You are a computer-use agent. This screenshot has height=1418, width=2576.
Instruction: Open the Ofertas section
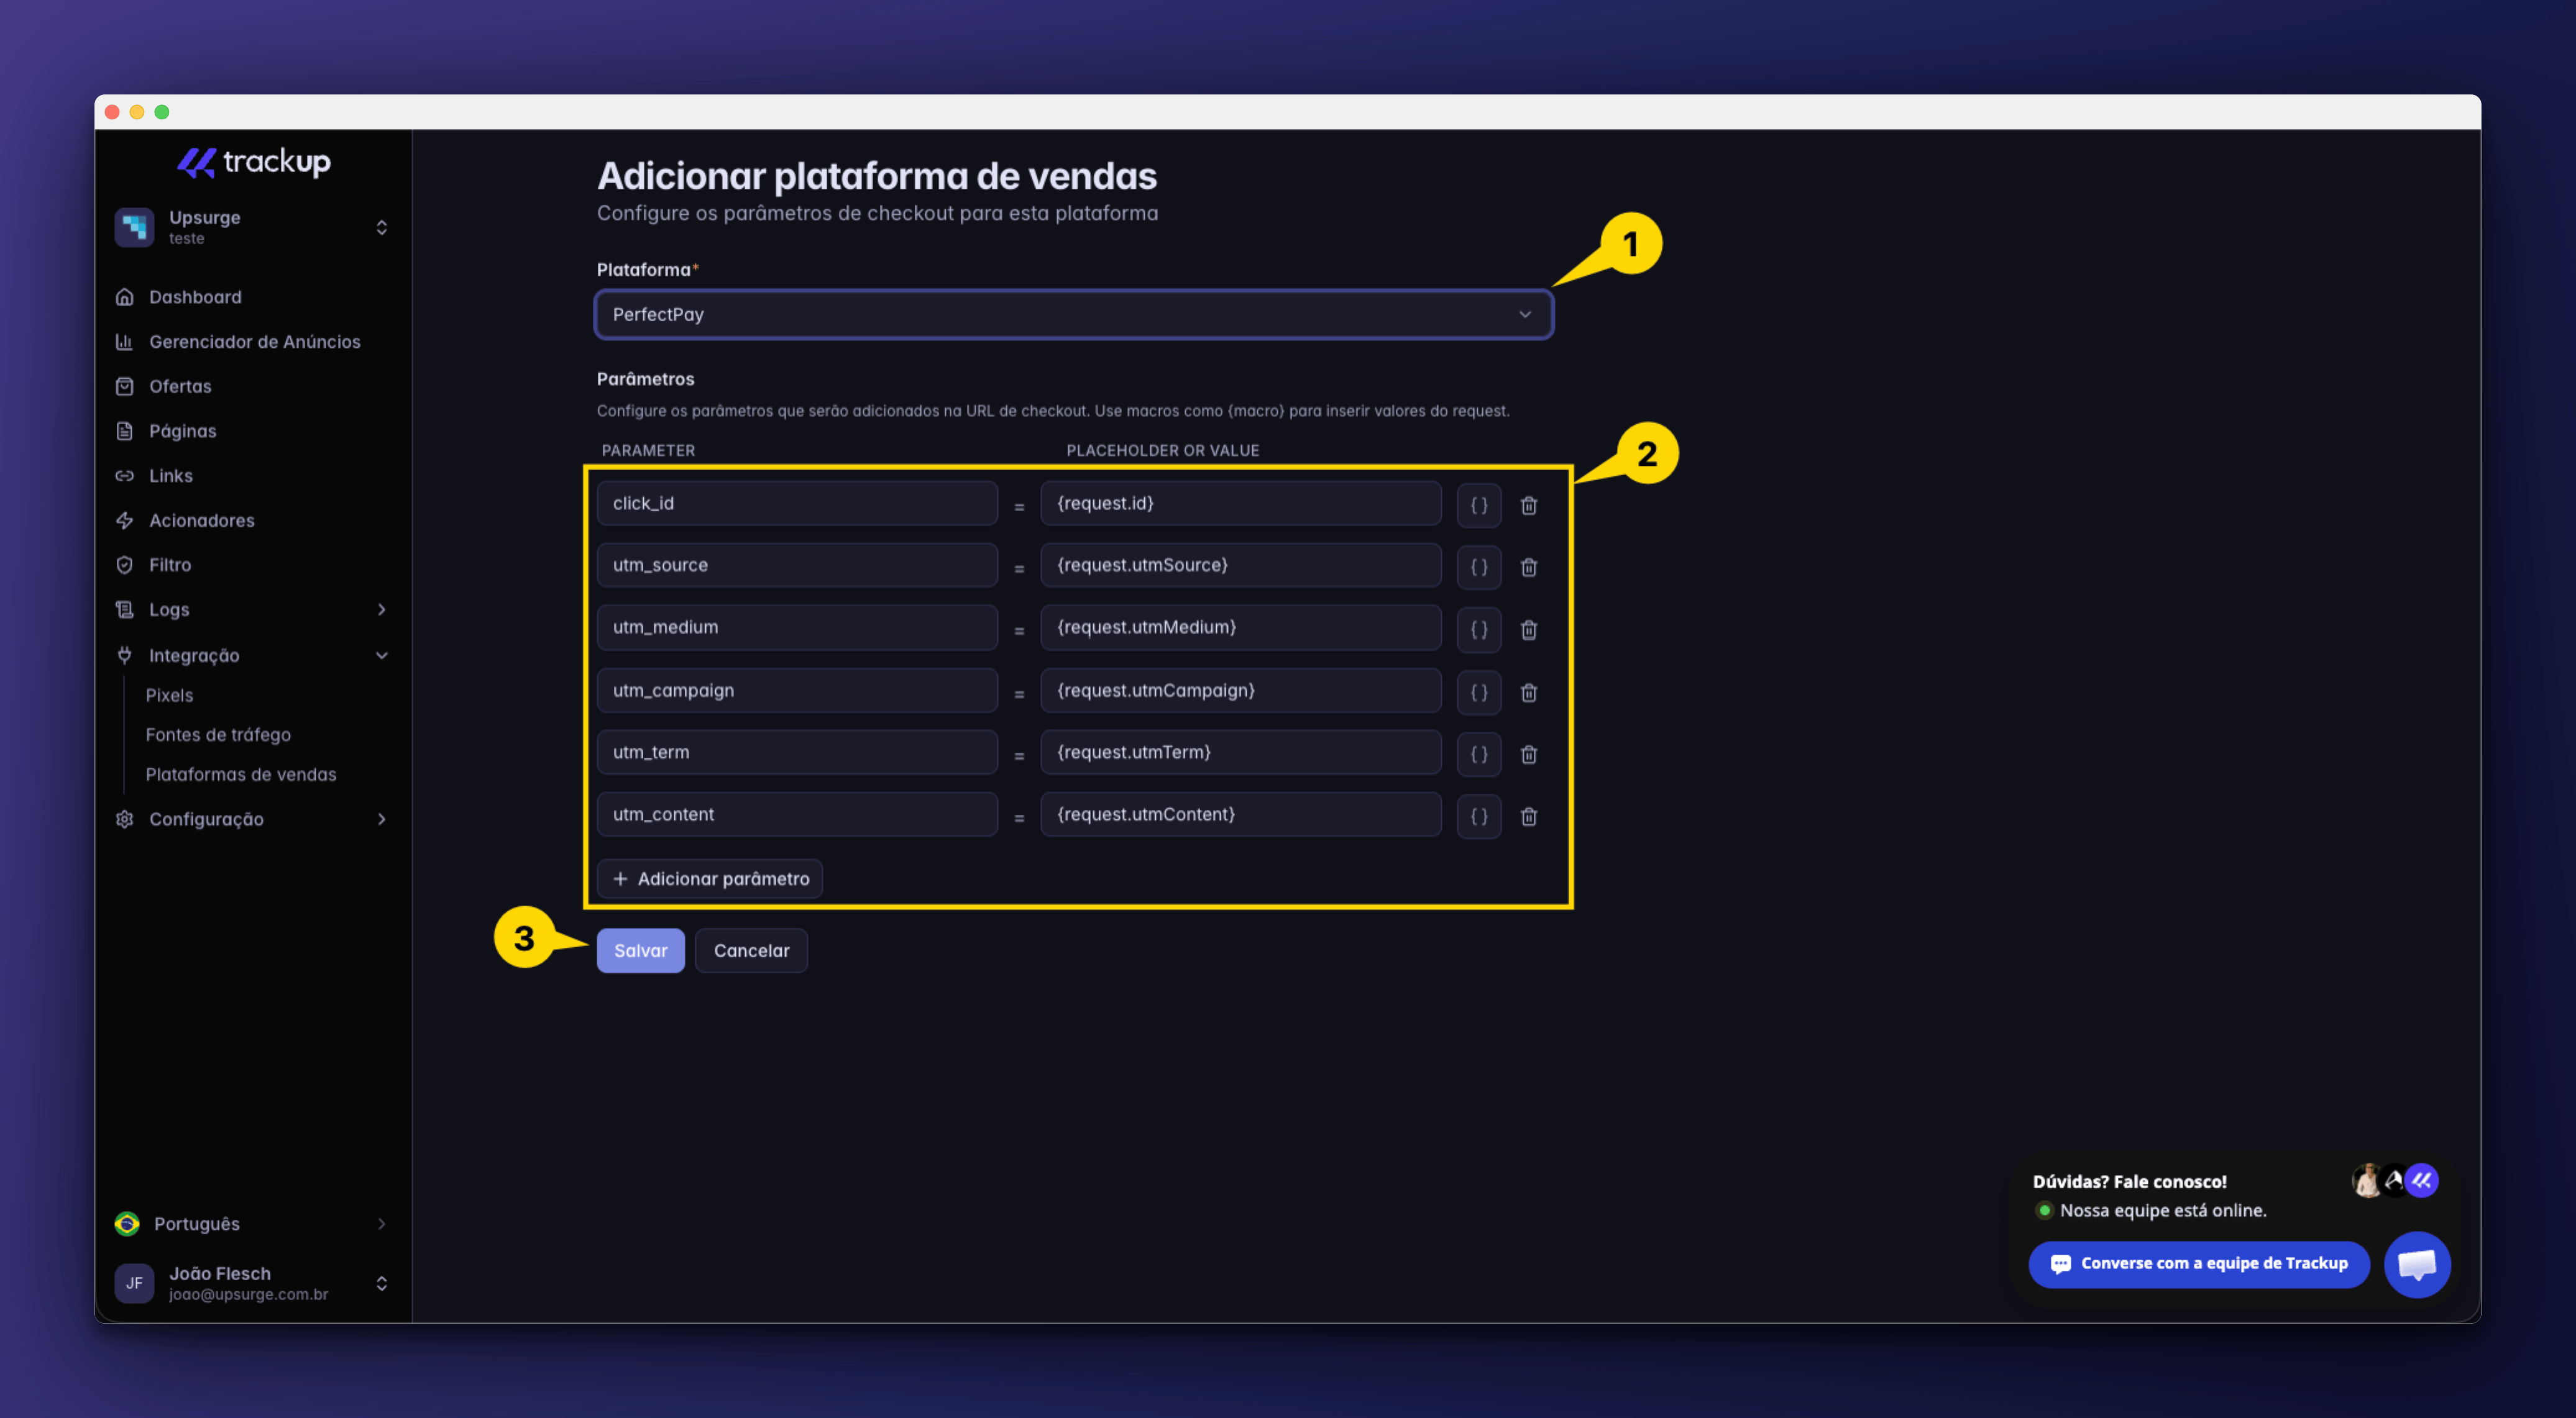(x=180, y=387)
